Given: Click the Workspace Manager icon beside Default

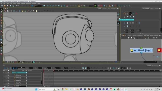Looking at the screenshot, I should (x=44, y=6).
